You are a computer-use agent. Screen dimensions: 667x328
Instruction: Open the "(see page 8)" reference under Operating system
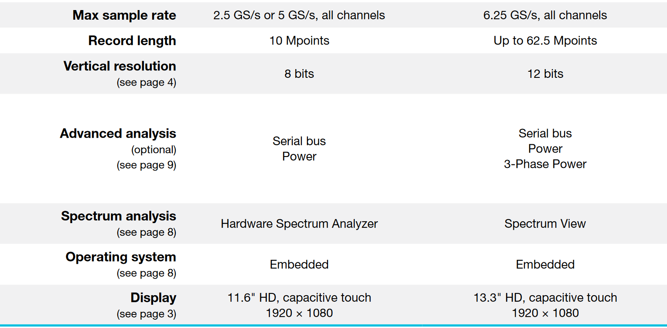147,273
